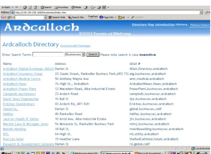Click the Refresh page icon
Viewport: 211px width, 154px height.
(x=30, y=7)
